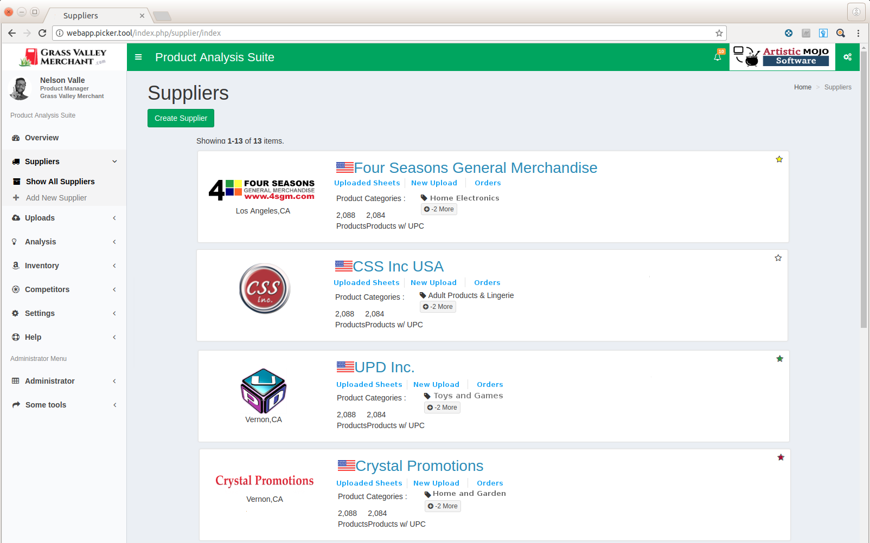Click the page vertical scrollbar
870x543 pixels.
click(863, 190)
